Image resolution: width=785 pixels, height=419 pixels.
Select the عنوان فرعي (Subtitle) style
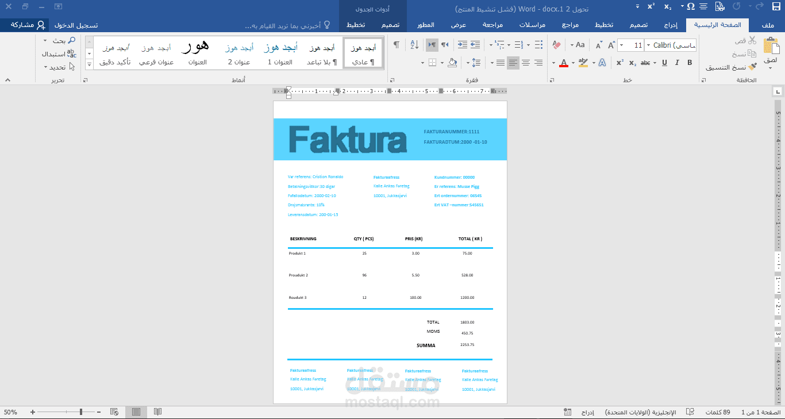click(156, 53)
